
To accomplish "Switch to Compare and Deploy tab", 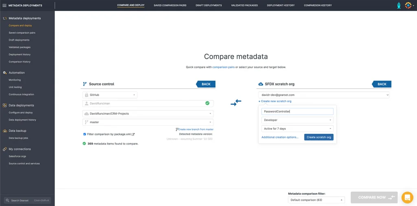I will pyautogui.click(x=131, y=5).
